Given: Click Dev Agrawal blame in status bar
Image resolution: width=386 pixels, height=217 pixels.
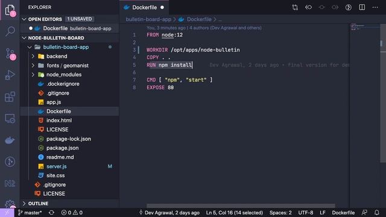Looking at the screenshot, I should coord(169,213).
